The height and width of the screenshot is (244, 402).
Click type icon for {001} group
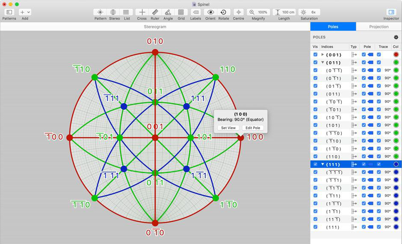pos(354,54)
